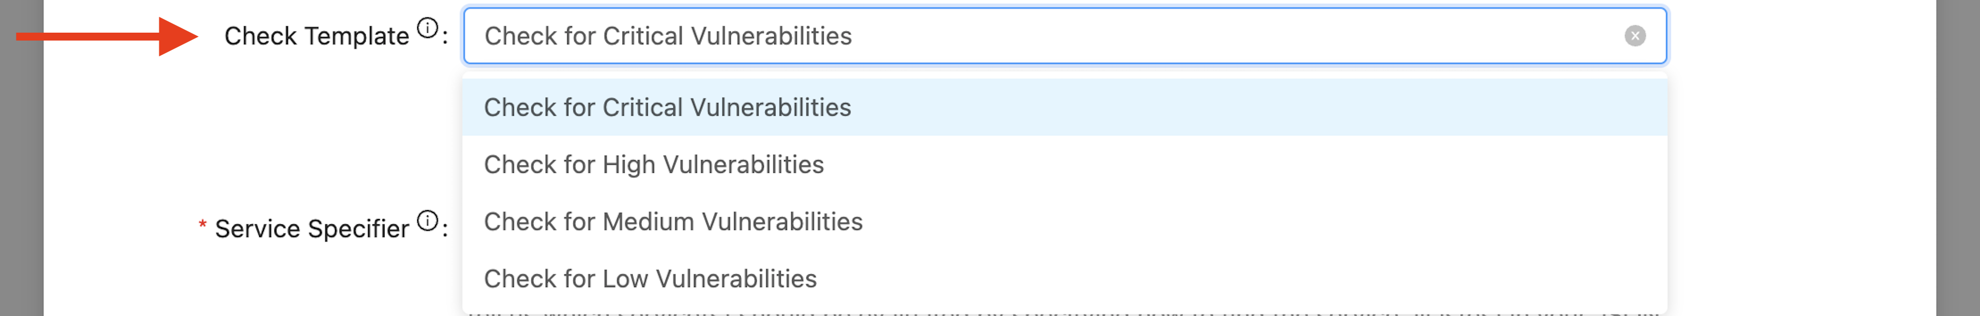Click the red required asterisk by Service Specifier

202,225
